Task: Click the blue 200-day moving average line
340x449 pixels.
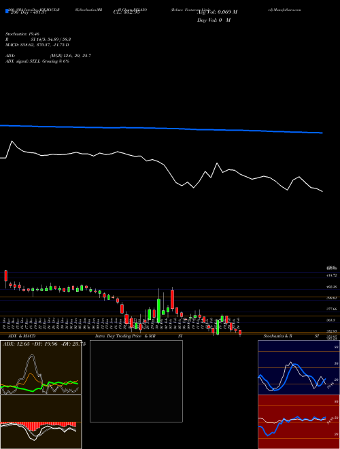Action: click(161, 129)
